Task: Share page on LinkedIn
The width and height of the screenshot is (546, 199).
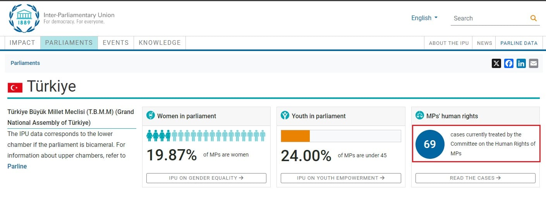Action: pos(521,63)
